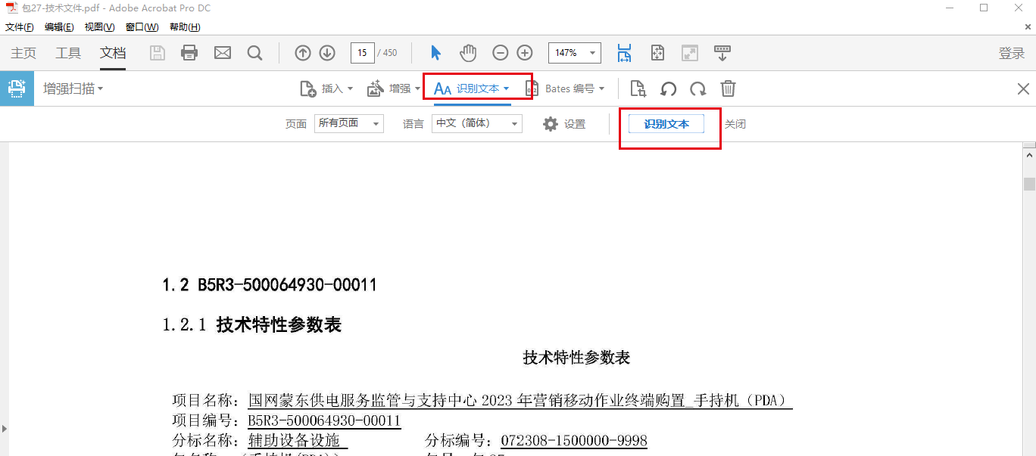Open the 视图(V) menu
Image resolution: width=1036 pixels, height=456 pixels.
(x=99, y=27)
